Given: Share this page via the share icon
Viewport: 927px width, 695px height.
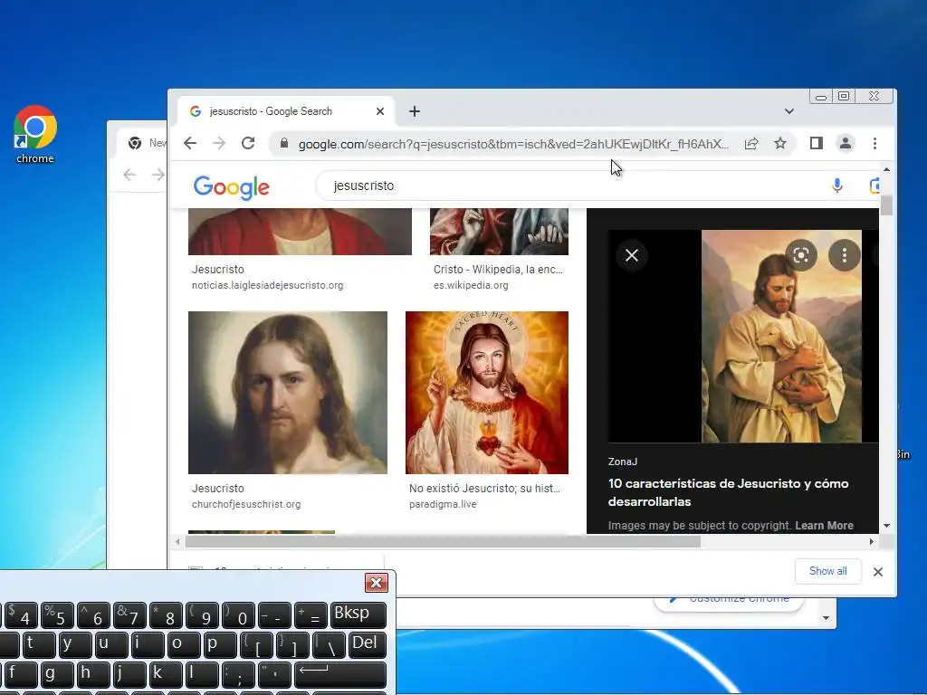Looking at the screenshot, I should [x=751, y=143].
